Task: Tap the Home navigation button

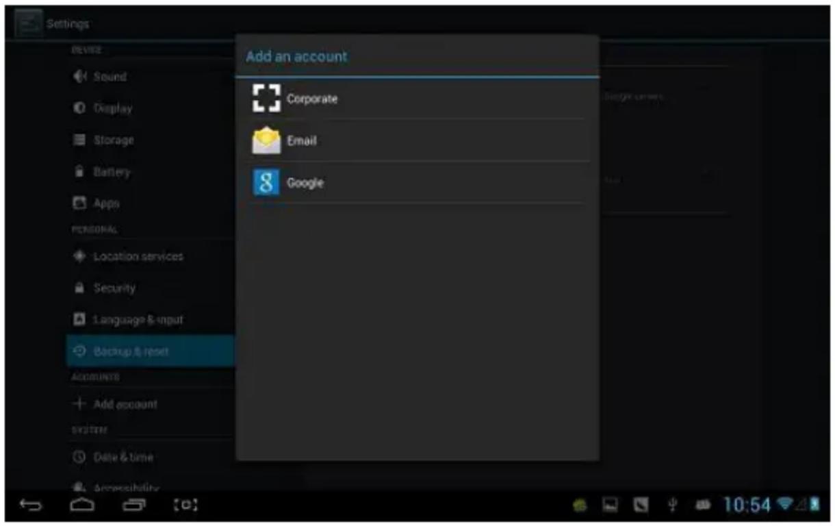Action: (x=82, y=505)
